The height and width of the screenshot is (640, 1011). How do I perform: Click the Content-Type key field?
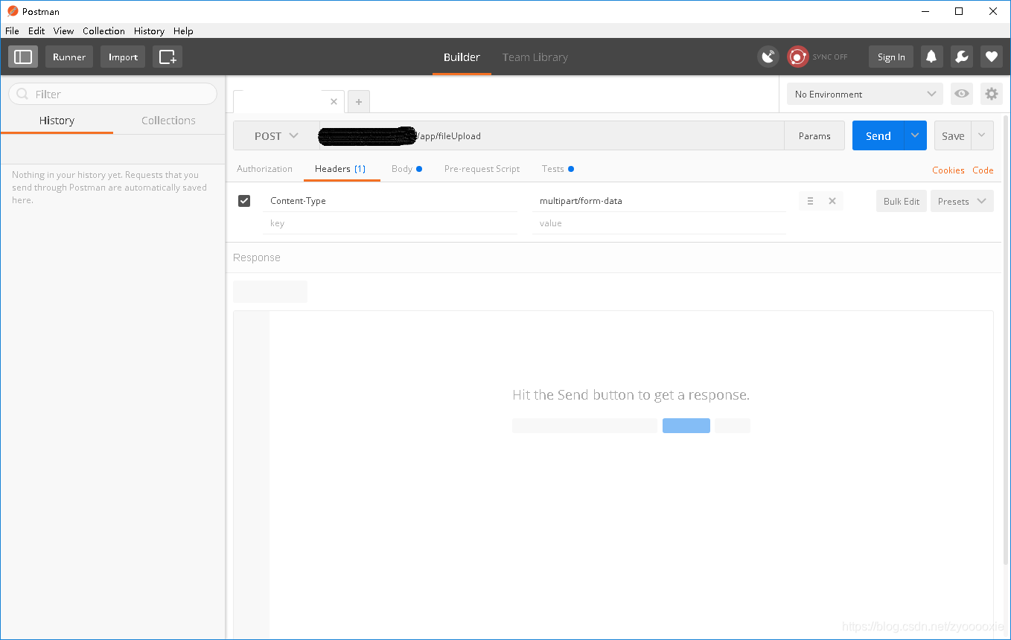click(x=389, y=201)
